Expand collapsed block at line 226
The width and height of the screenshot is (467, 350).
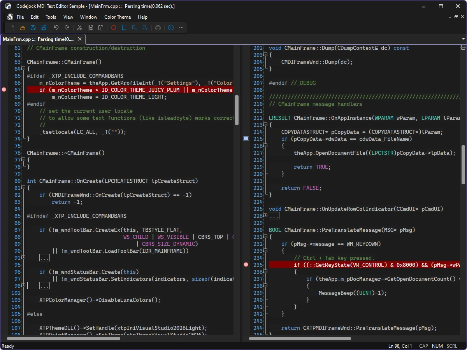(x=265, y=216)
